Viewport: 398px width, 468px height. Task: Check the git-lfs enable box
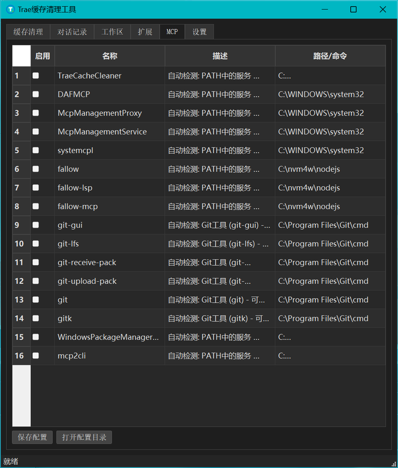(36, 243)
